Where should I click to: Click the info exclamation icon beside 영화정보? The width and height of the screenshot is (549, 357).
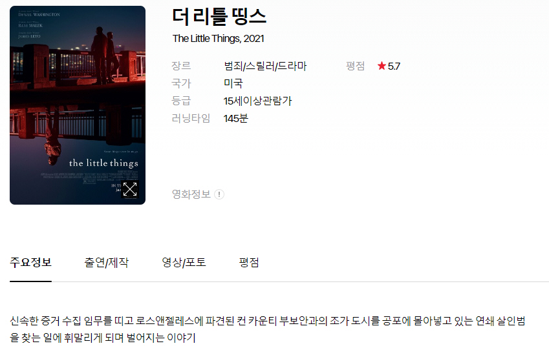[x=219, y=194]
